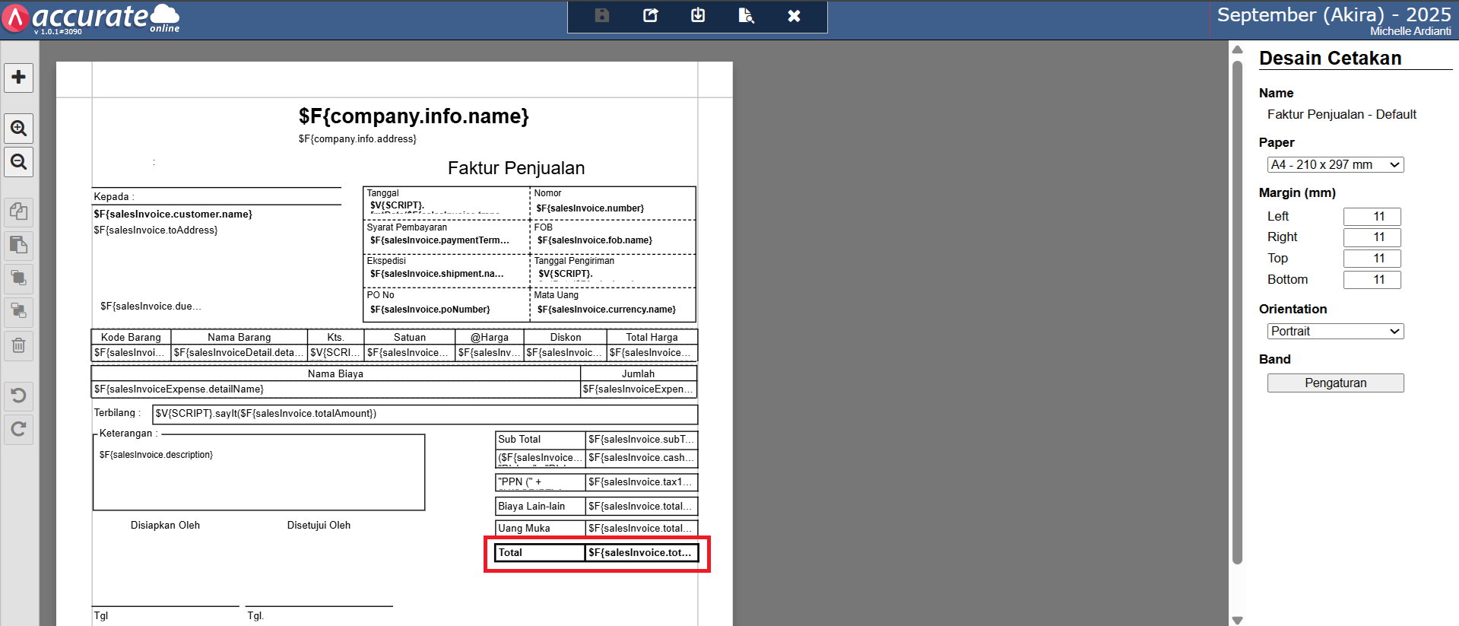This screenshot has height=626, width=1459.
Task: Click the Left margin input field
Action: point(1372,217)
